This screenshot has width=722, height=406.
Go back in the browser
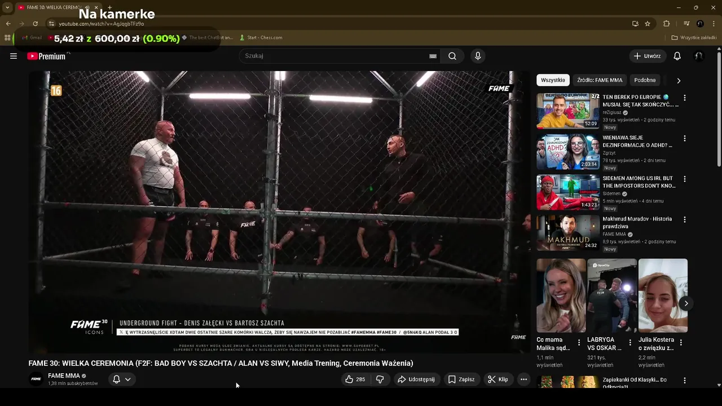[x=8, y=24]
